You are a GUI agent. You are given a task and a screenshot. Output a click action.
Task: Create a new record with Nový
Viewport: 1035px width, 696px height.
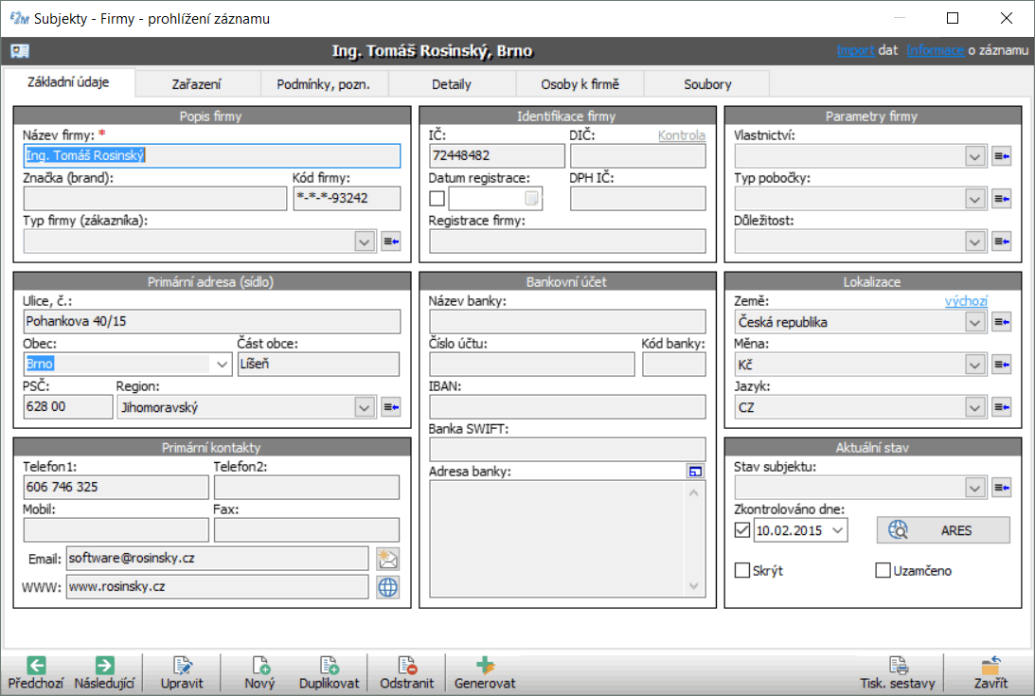(259, 673)
